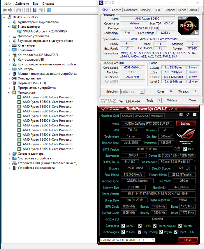Click scan for hardware changes toolbar icon
This screenshot has height=249, width=204.
(x=49, y=10)
